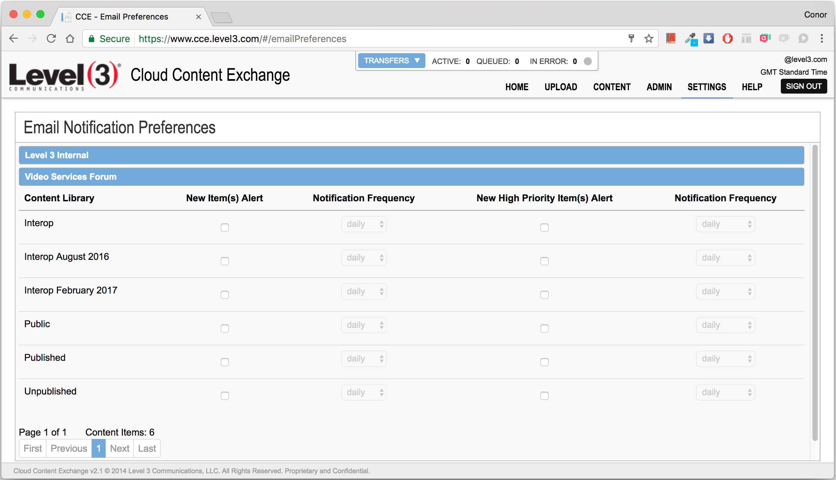The width and height of the screenshot is (836, 480).
Task: Open Unpublished new item frequency dropdown
Action: point(364,392)
